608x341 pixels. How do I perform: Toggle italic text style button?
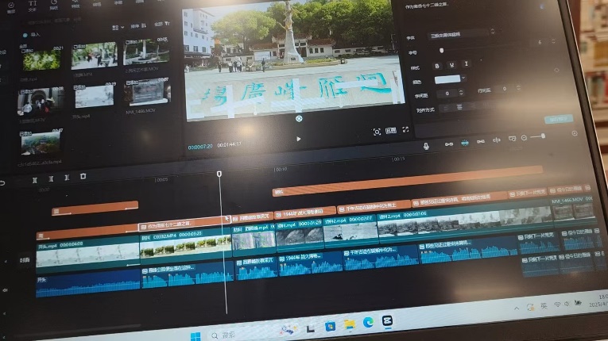point(467,64)
